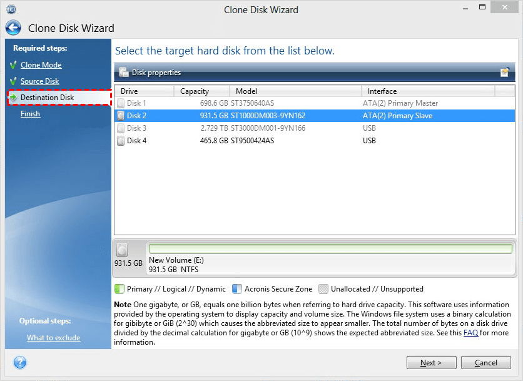Click the Next button
The image size is (523, 381).
click(431, 363)
